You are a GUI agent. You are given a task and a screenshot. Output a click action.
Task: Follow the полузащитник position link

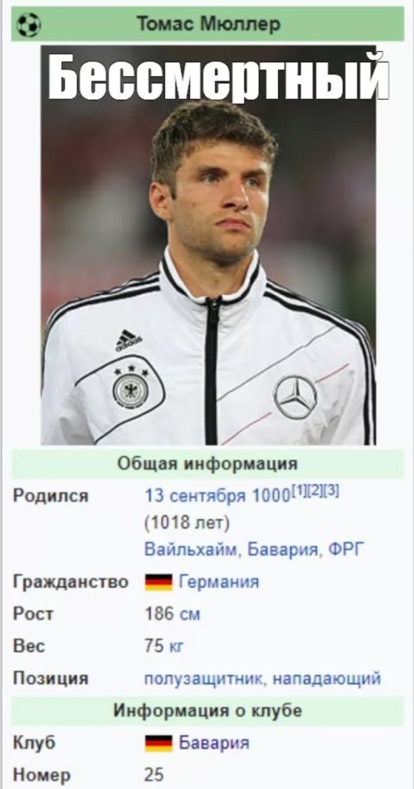202,679
